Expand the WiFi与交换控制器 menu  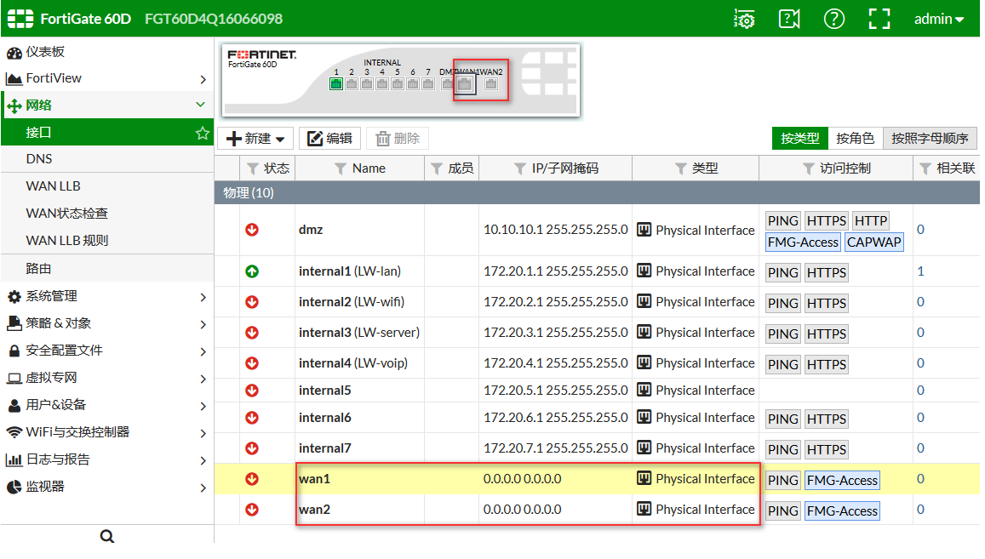[106, 432]
